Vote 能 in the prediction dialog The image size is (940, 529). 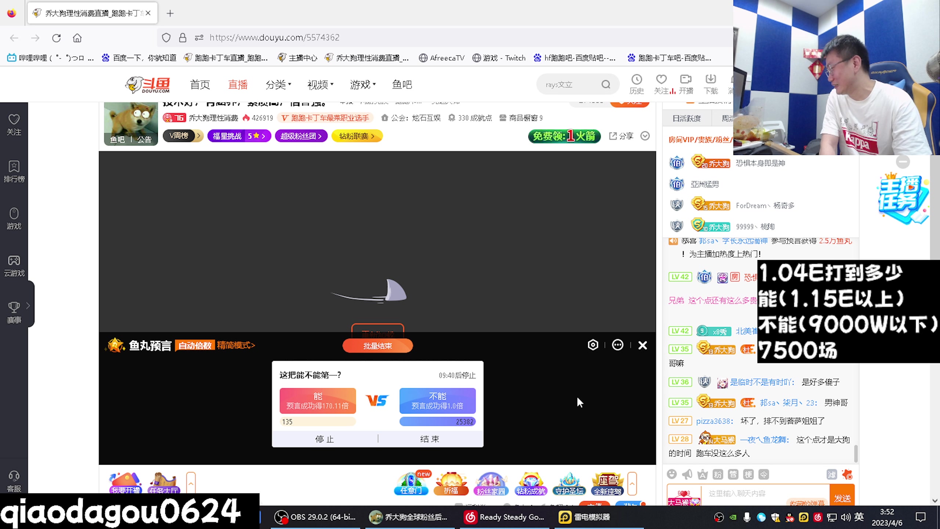318,401
